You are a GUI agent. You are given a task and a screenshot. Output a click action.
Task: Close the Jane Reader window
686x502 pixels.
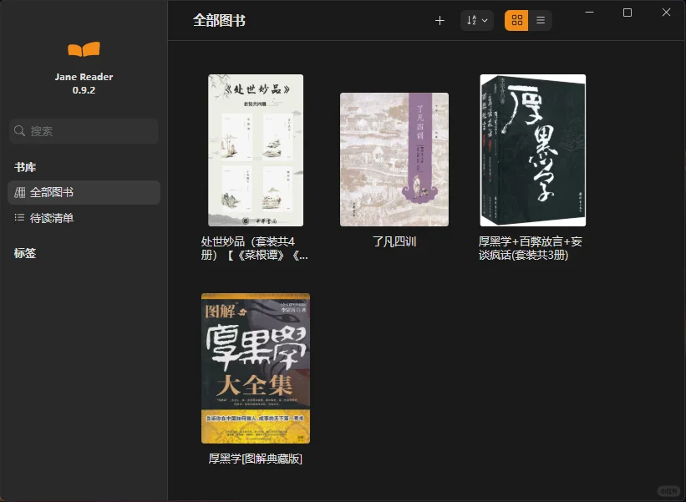pos(666,13)
